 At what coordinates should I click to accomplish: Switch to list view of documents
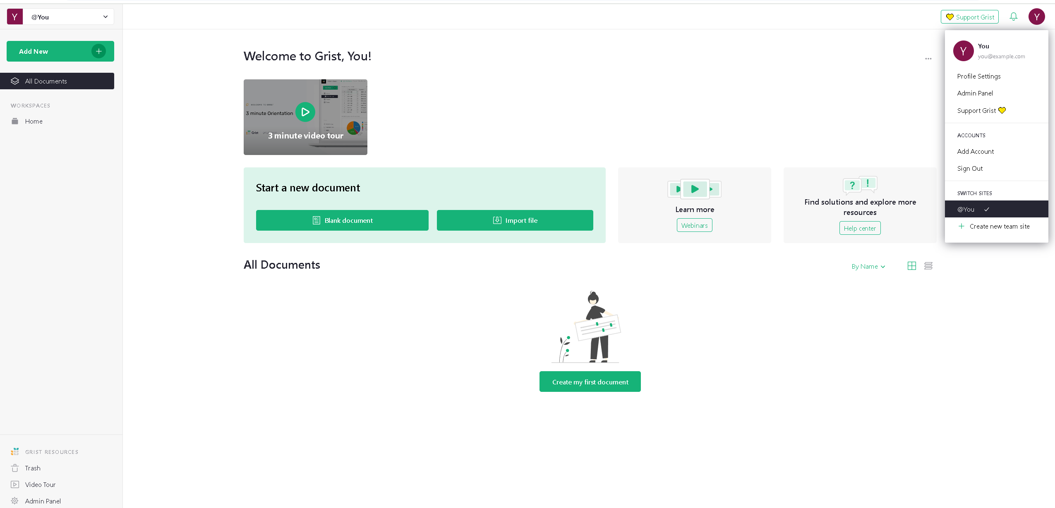pos(928,266)
